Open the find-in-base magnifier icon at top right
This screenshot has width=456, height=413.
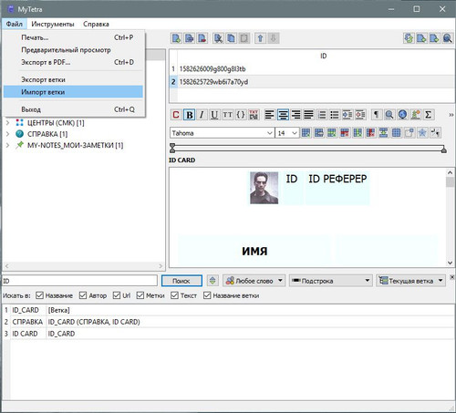[x=447, y=38]
